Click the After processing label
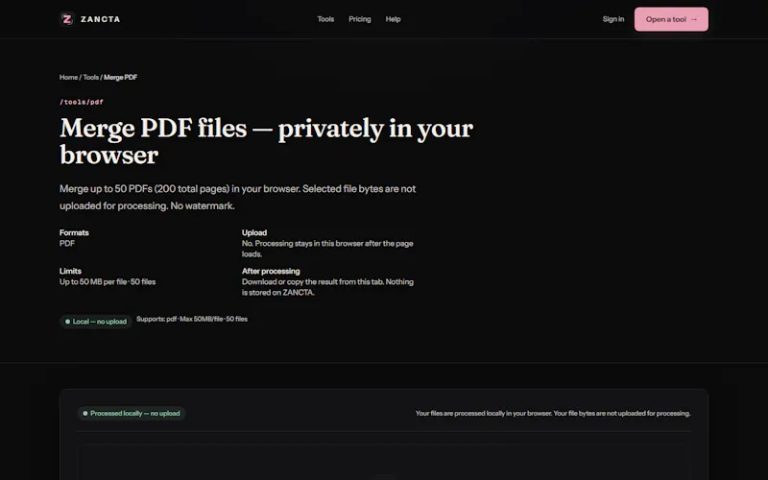Image resolution: width=768 pixels, height=480 pixels. coord(271,271)
